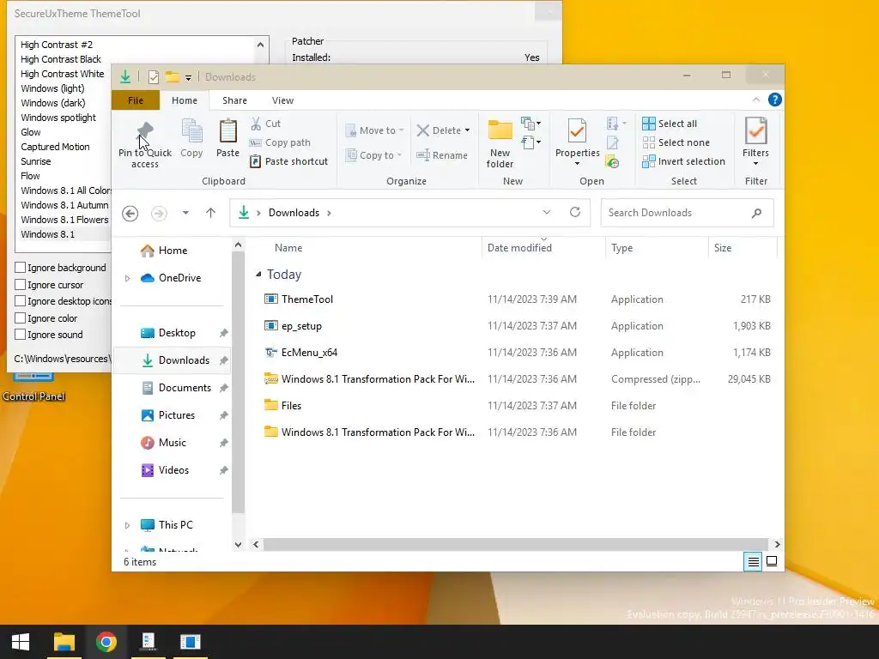Click navigation pane scroll down arrow
The height and width of the screenshot is (659, 879).
click(238, 544)
